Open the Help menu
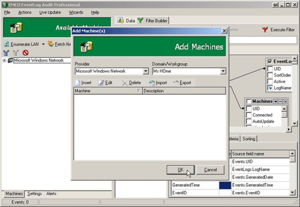The image size is (300, 207). click(x=95, y=12)
